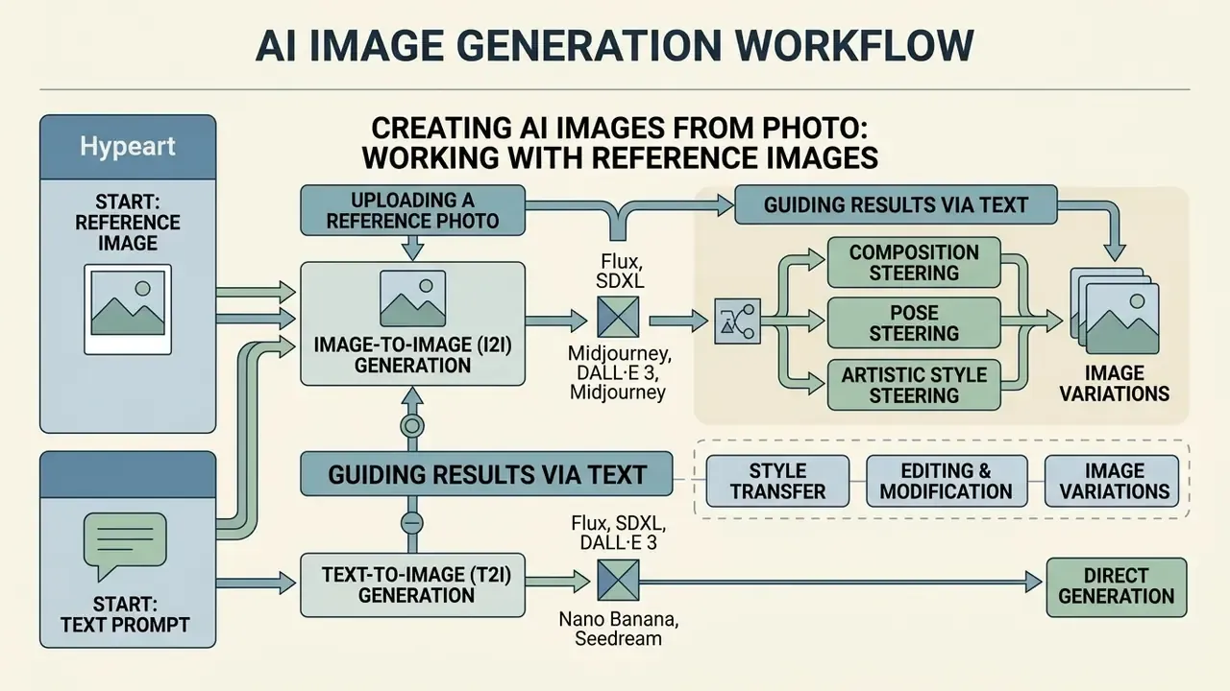
Task: Click the "START: REFERENCE IMAGE" label
Action: pos(127,223)
